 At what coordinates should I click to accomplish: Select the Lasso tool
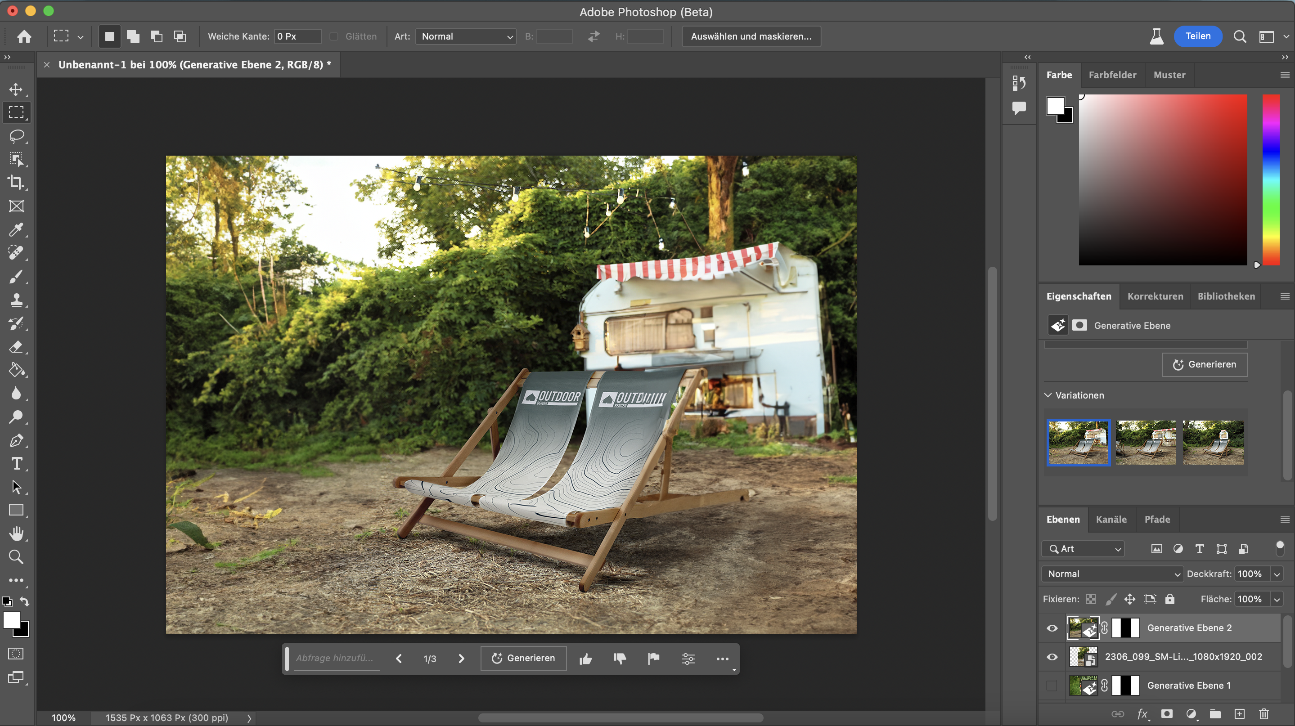tap(16, 136)
